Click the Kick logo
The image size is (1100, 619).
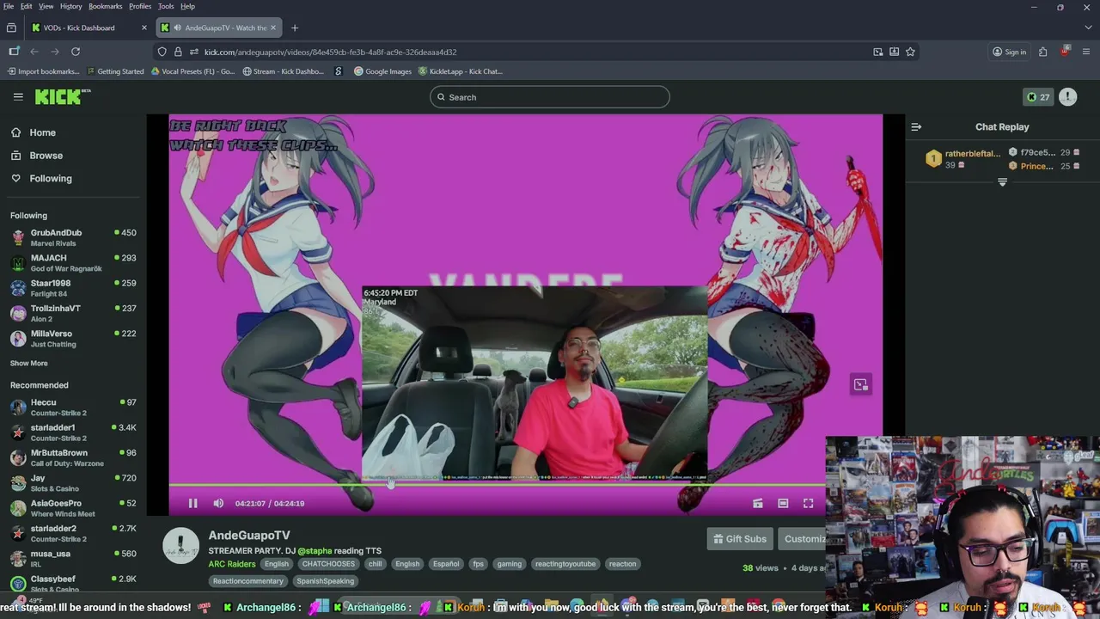tap(62, 97)
